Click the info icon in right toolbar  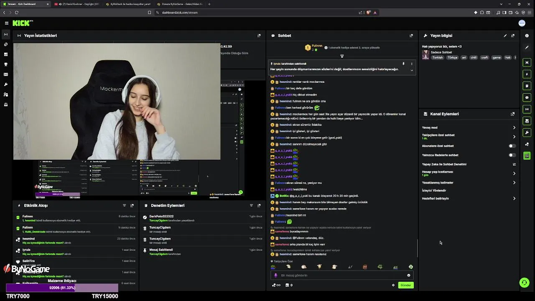pos(527,36)
